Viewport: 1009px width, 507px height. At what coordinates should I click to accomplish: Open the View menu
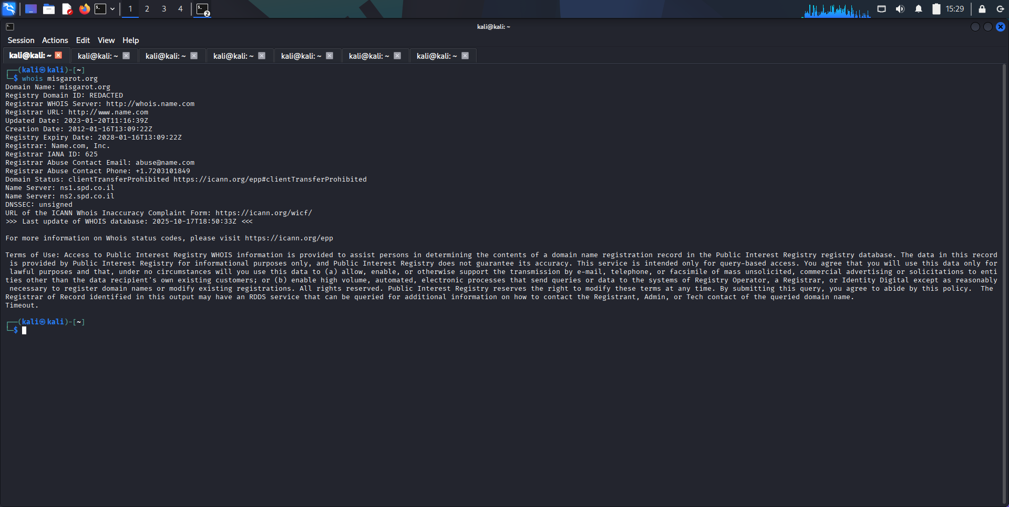point(106,40)
